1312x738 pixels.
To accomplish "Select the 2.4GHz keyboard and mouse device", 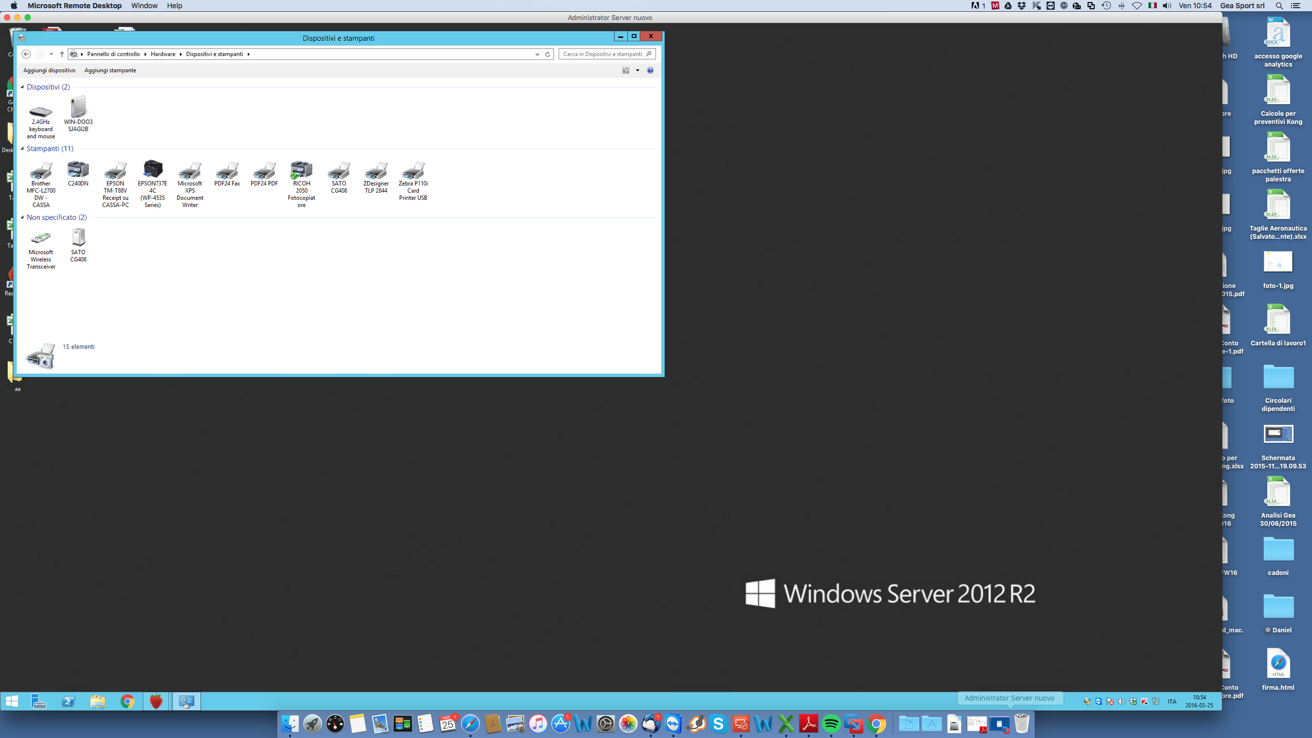I will (40, 118).
